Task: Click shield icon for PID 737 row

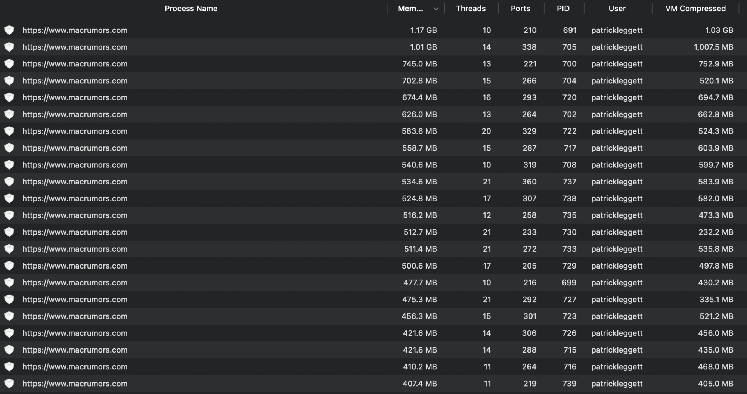Action: pos(9,182)
